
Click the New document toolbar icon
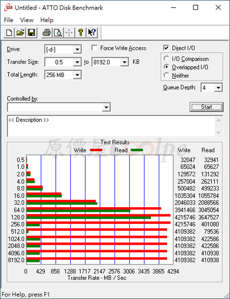(x=9, y=33)
